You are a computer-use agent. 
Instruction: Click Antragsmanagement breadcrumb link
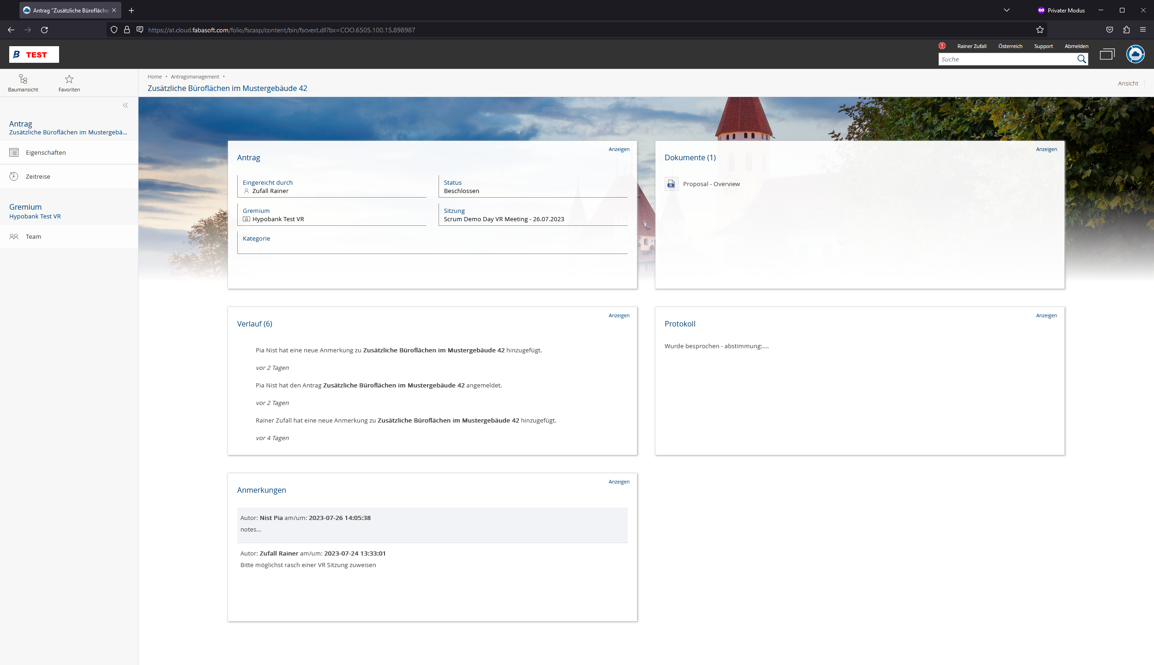click(x=195, y=77)
